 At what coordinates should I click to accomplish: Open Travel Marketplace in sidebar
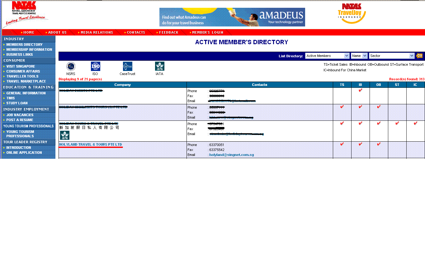26,81
